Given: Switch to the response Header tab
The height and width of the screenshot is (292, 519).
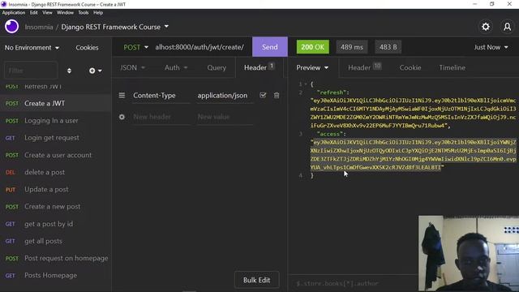Looking at the screenshot, I should (x=364, y=67).
